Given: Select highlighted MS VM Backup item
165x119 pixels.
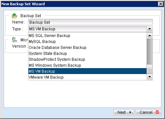Looking at the screenshot, I should (87, 71).
